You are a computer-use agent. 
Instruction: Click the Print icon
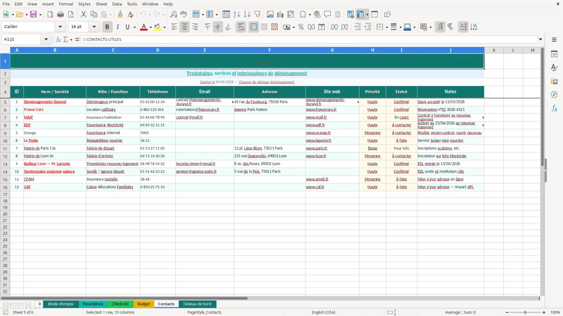tap(61, 15)
